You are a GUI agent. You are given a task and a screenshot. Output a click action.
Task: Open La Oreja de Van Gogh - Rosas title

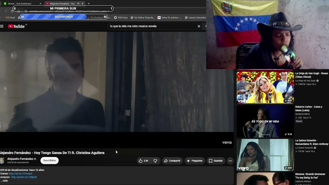[x=312, y=75]
